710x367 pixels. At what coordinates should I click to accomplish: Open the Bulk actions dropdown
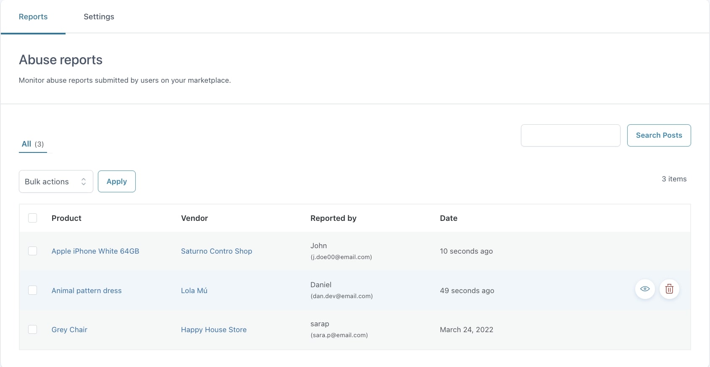(x=56, y=181)
